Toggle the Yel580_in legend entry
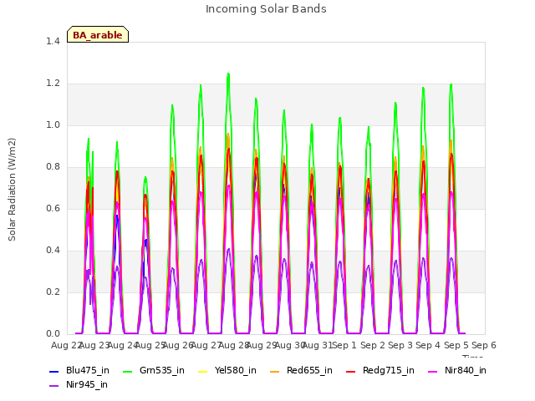Viewport: 535px width, 401px height. click(x=227, y=371)
